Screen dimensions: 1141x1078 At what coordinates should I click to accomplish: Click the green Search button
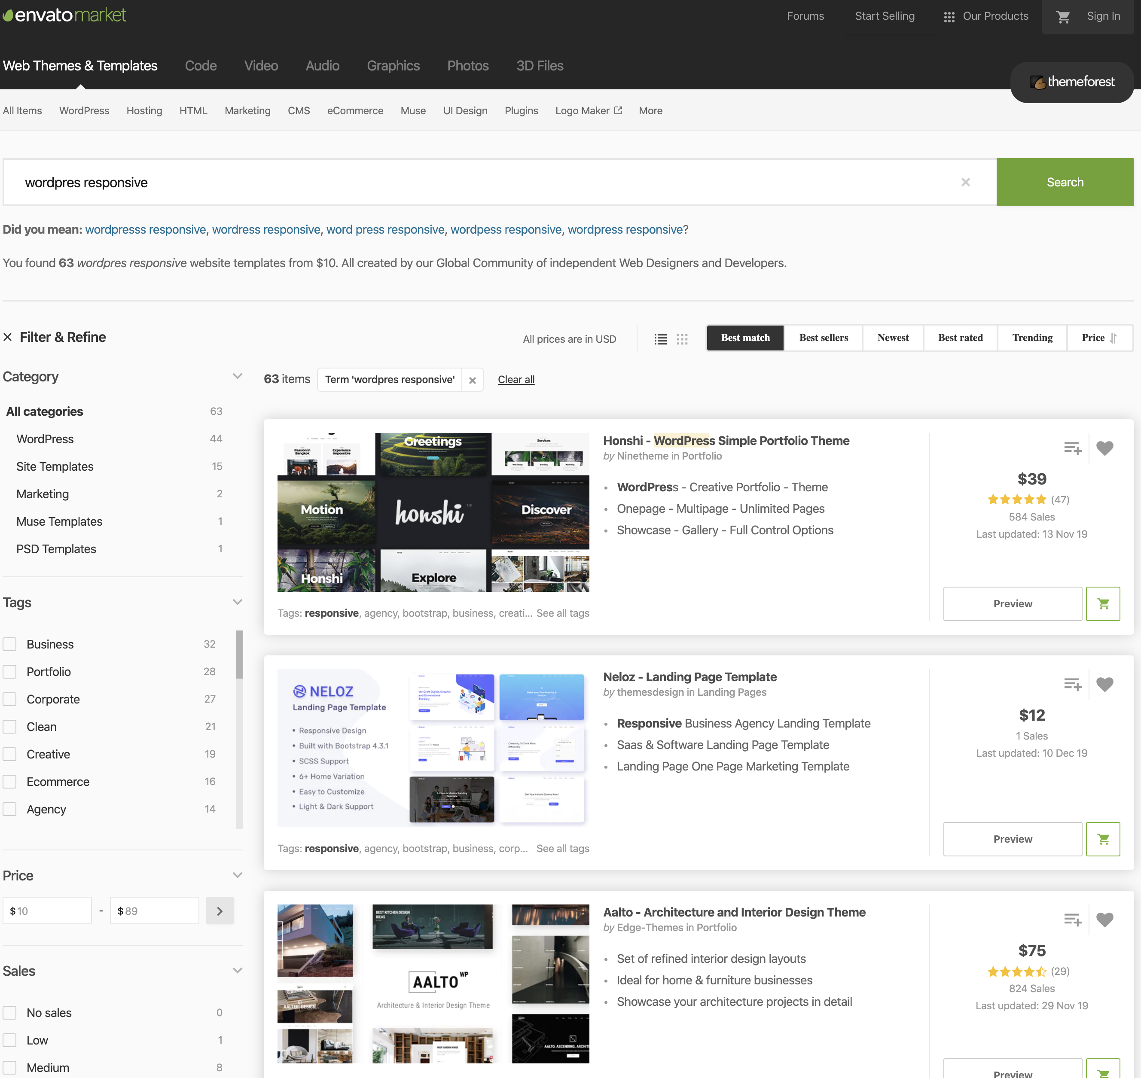1065,182
